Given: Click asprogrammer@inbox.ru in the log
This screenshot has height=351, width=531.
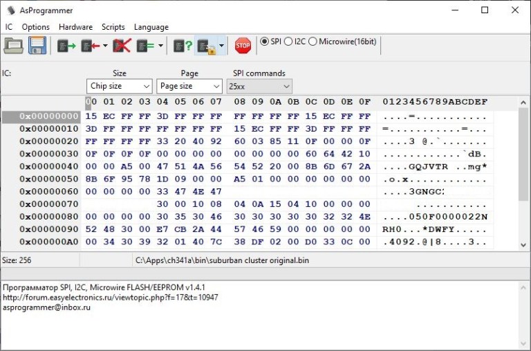Looking at the screenshot, I should coord(47,307).
